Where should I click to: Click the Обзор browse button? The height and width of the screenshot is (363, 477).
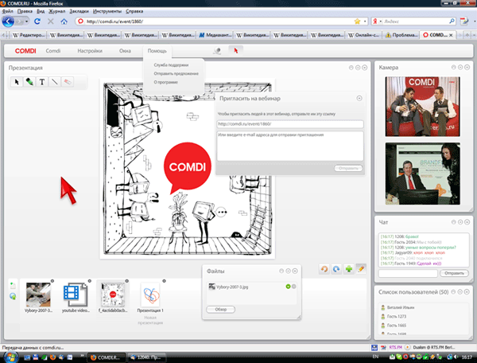coord(220,310)
